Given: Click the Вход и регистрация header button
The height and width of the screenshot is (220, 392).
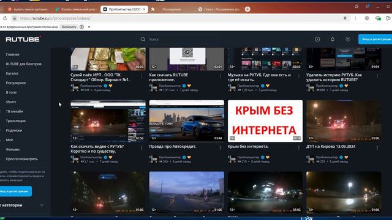Looking at the screenshot, I should [x=375, y=39].
